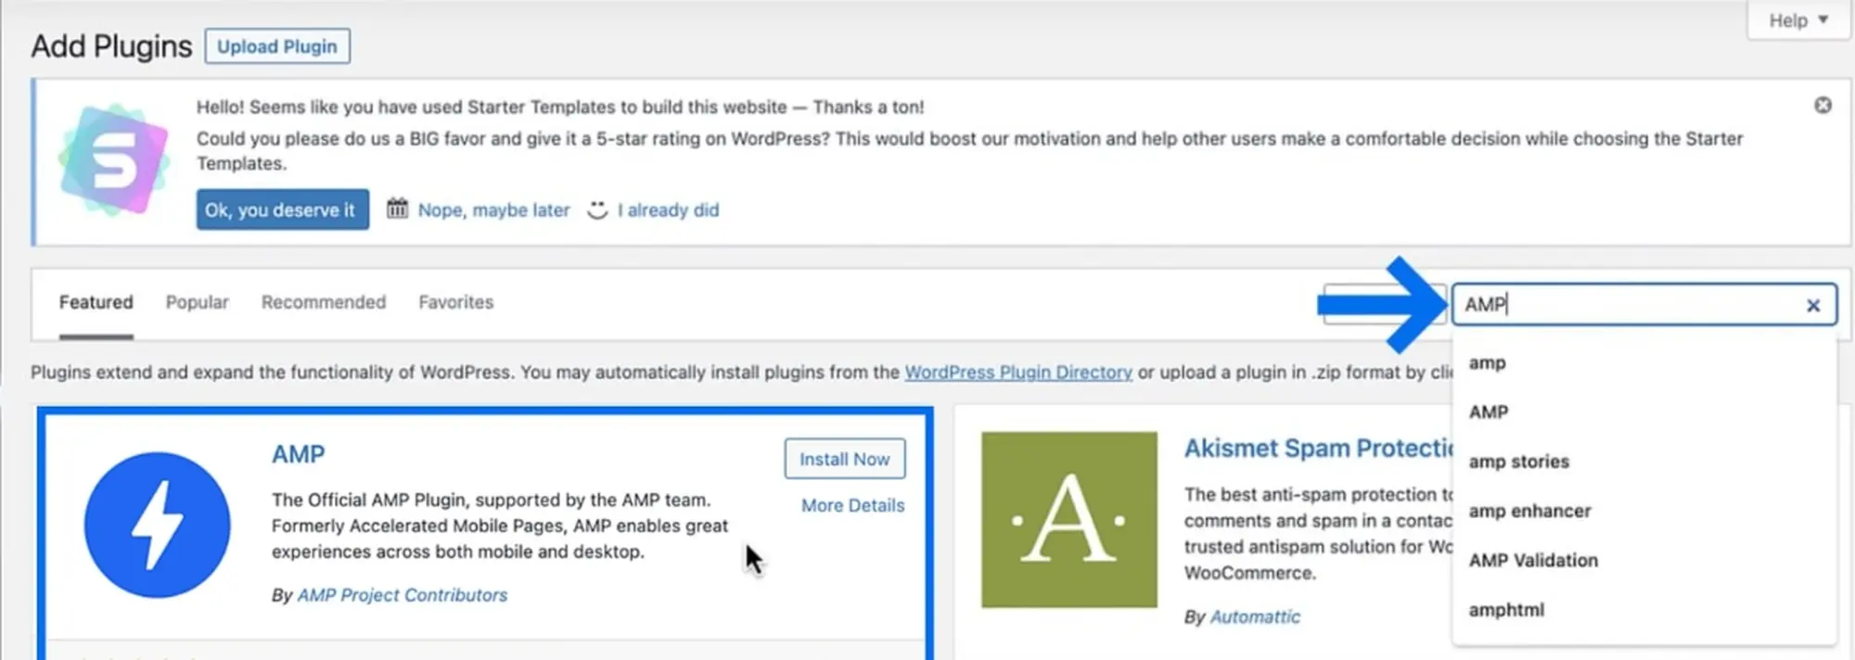This screenshot has height=660, width=1855.
Task: Click the Upload Plugin button
Action: 277,46
